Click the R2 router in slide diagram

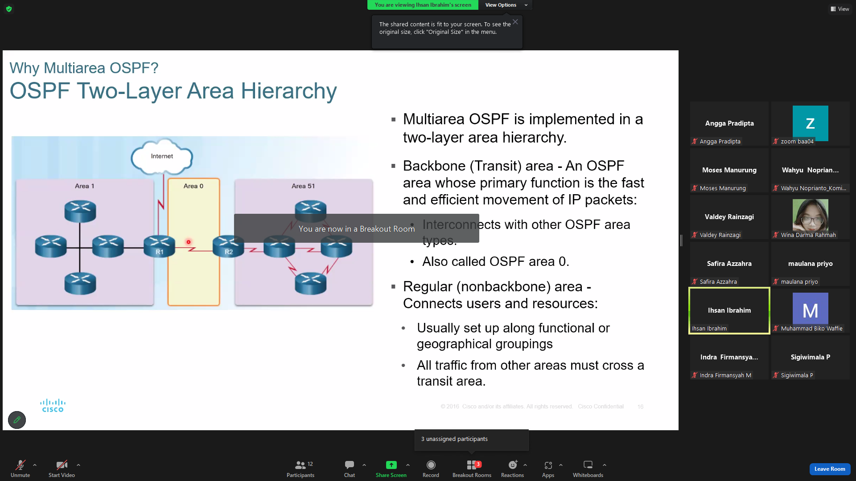click(x=228, y=246)
